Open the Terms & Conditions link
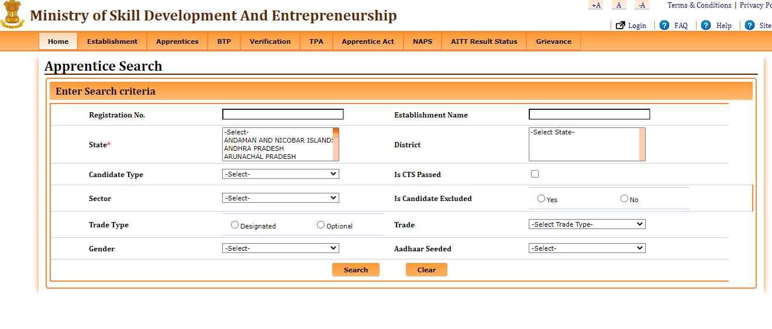This screenshot has width=772, height=329. coord(699,5)
